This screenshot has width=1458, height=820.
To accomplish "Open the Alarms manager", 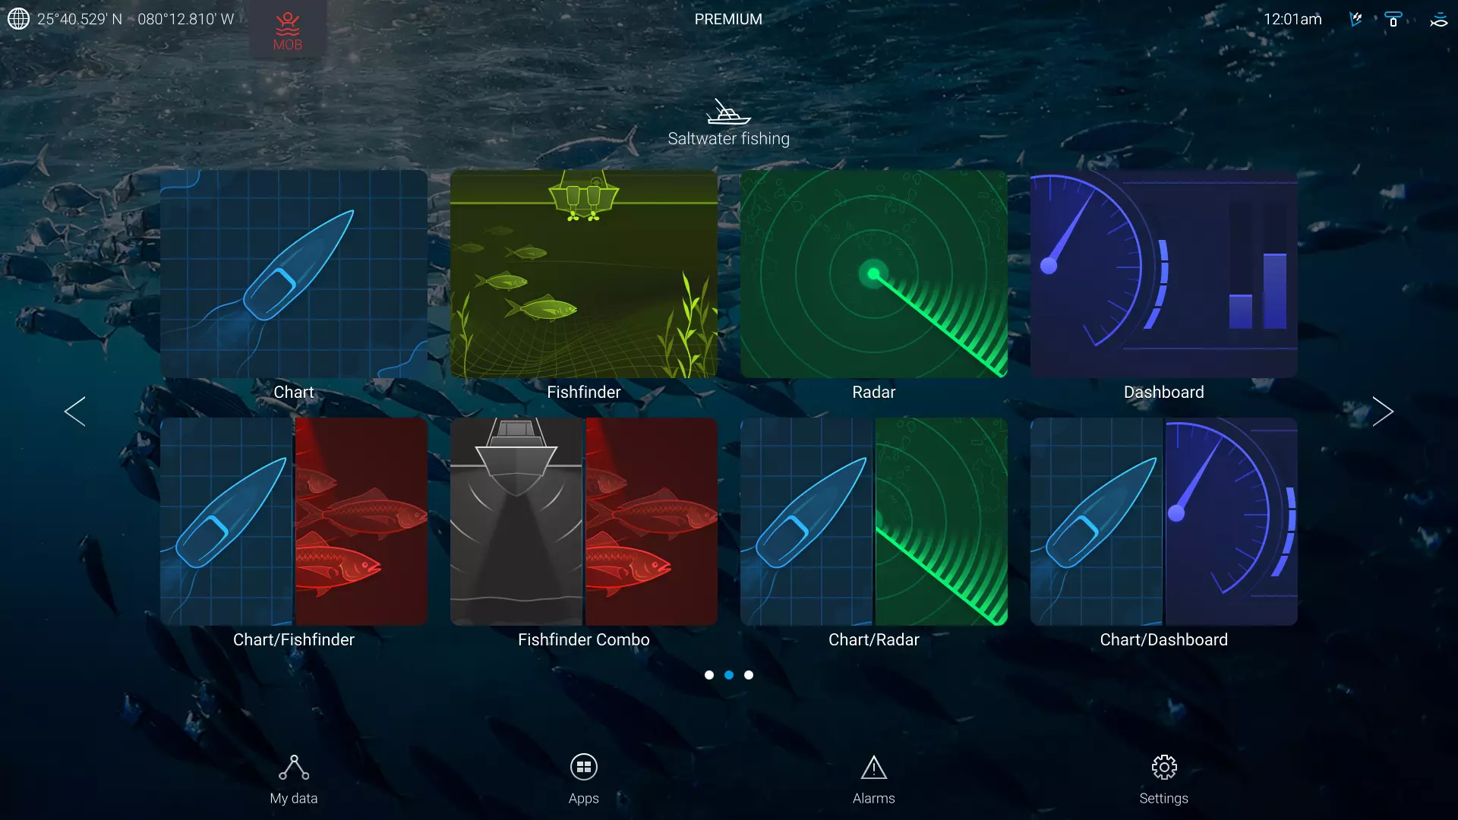I will pos(874,780).
